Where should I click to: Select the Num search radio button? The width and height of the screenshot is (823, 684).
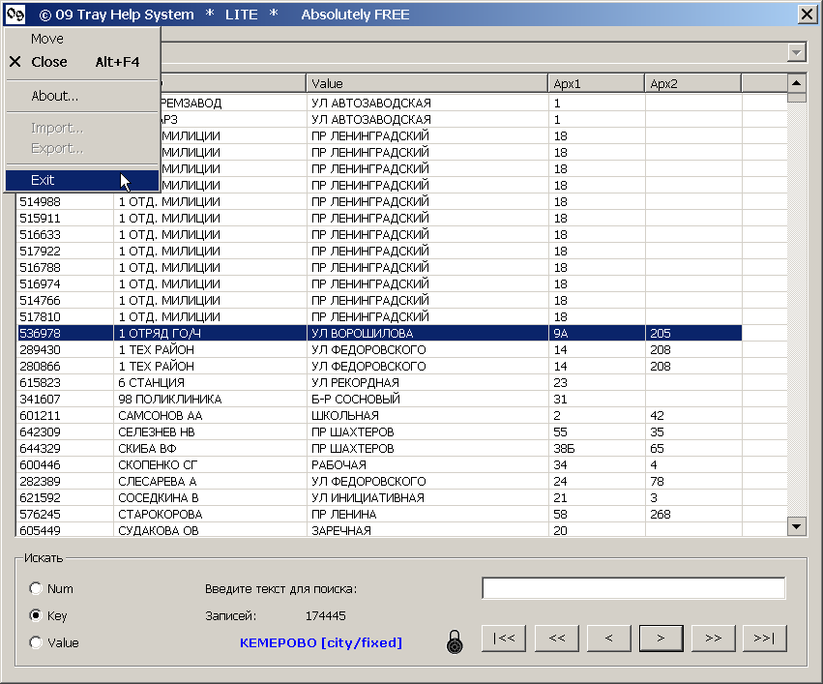(x=36, y=588)
